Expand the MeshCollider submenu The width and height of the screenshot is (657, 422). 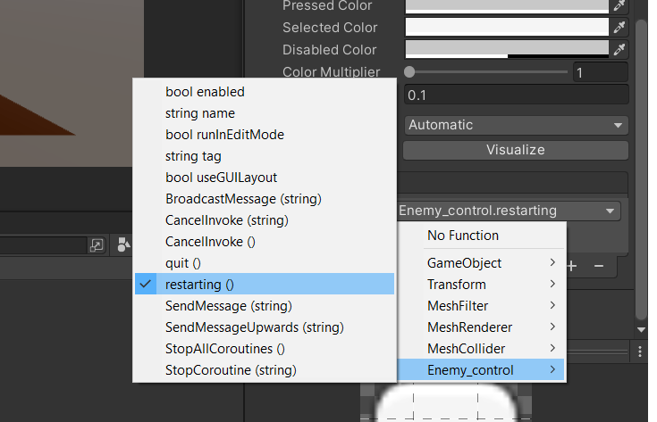click(x=482, y=348)
